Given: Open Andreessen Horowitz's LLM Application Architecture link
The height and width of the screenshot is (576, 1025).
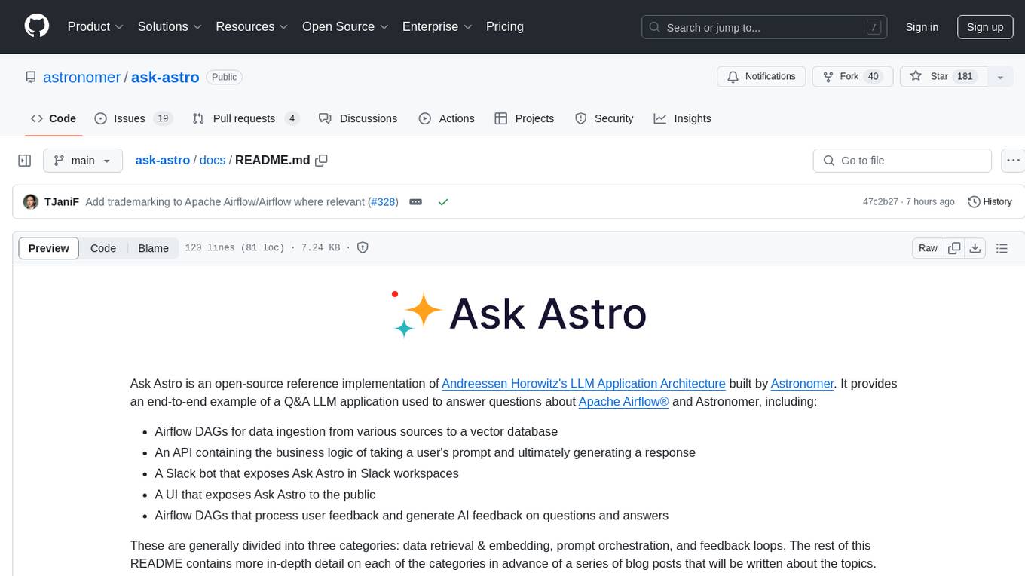Looking at the screenshot, I should pos(583,383).
